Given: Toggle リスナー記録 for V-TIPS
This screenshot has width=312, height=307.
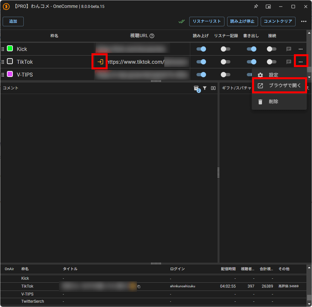Looking at the screenshot, I should click(225, 75).
